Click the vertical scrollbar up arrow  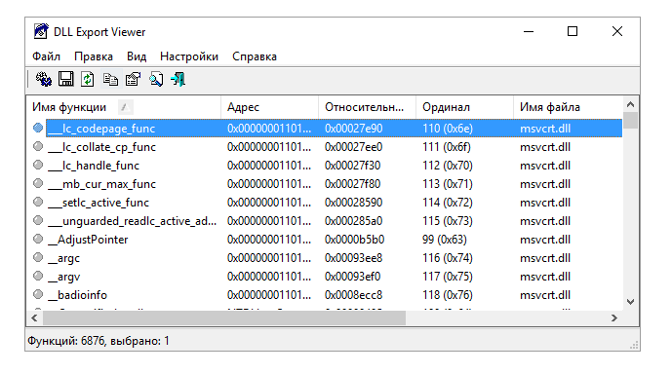pyautogui.click(x=630, y=104)
